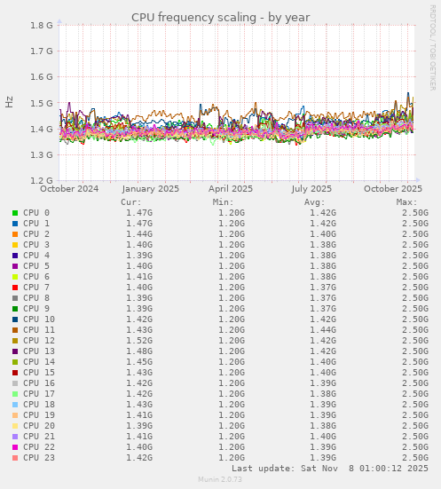This screenshot has height=489, width=441.
Task: Click CPU 18's current value 1.43G
Action: coord(139,404)
